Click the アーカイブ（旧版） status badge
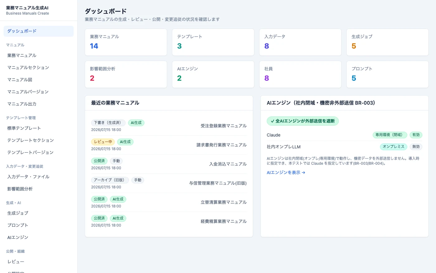The width and height of the screenshot is (436, 273). (110, 180)
